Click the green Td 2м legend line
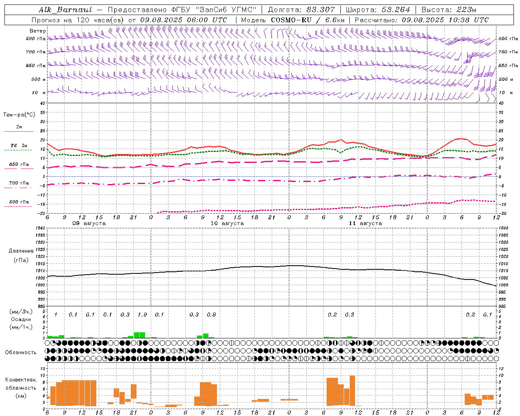The image size is (520, 416). [x=18, y=150]
